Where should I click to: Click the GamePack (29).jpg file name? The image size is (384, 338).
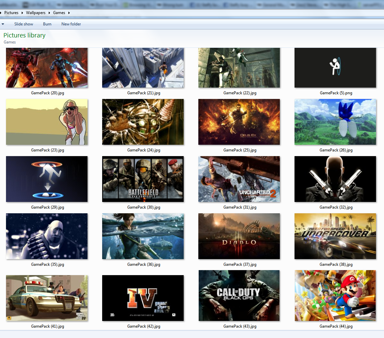(x=47, y=207)
